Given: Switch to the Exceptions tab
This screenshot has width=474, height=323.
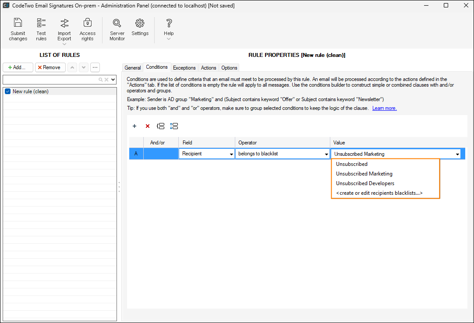Looking at the screenshot, I should click(184, 68).
